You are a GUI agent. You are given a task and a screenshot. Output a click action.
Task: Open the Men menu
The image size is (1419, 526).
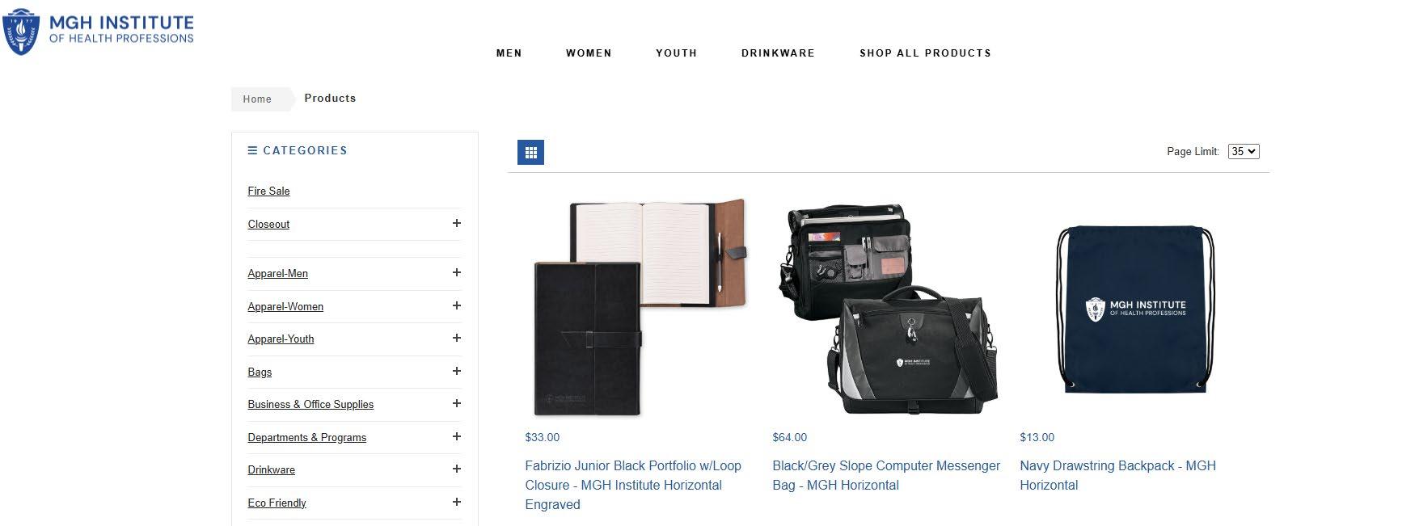[x=509, y=53]
